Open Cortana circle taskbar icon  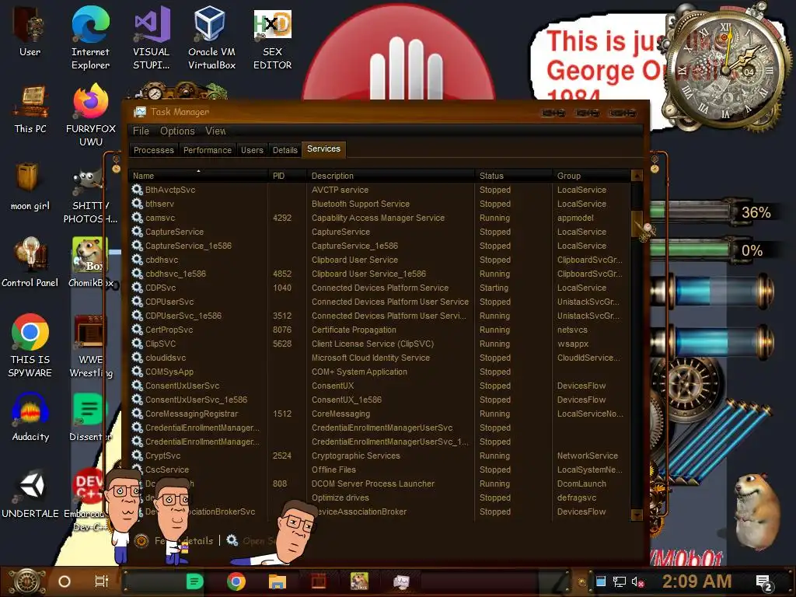pos(65,581)
